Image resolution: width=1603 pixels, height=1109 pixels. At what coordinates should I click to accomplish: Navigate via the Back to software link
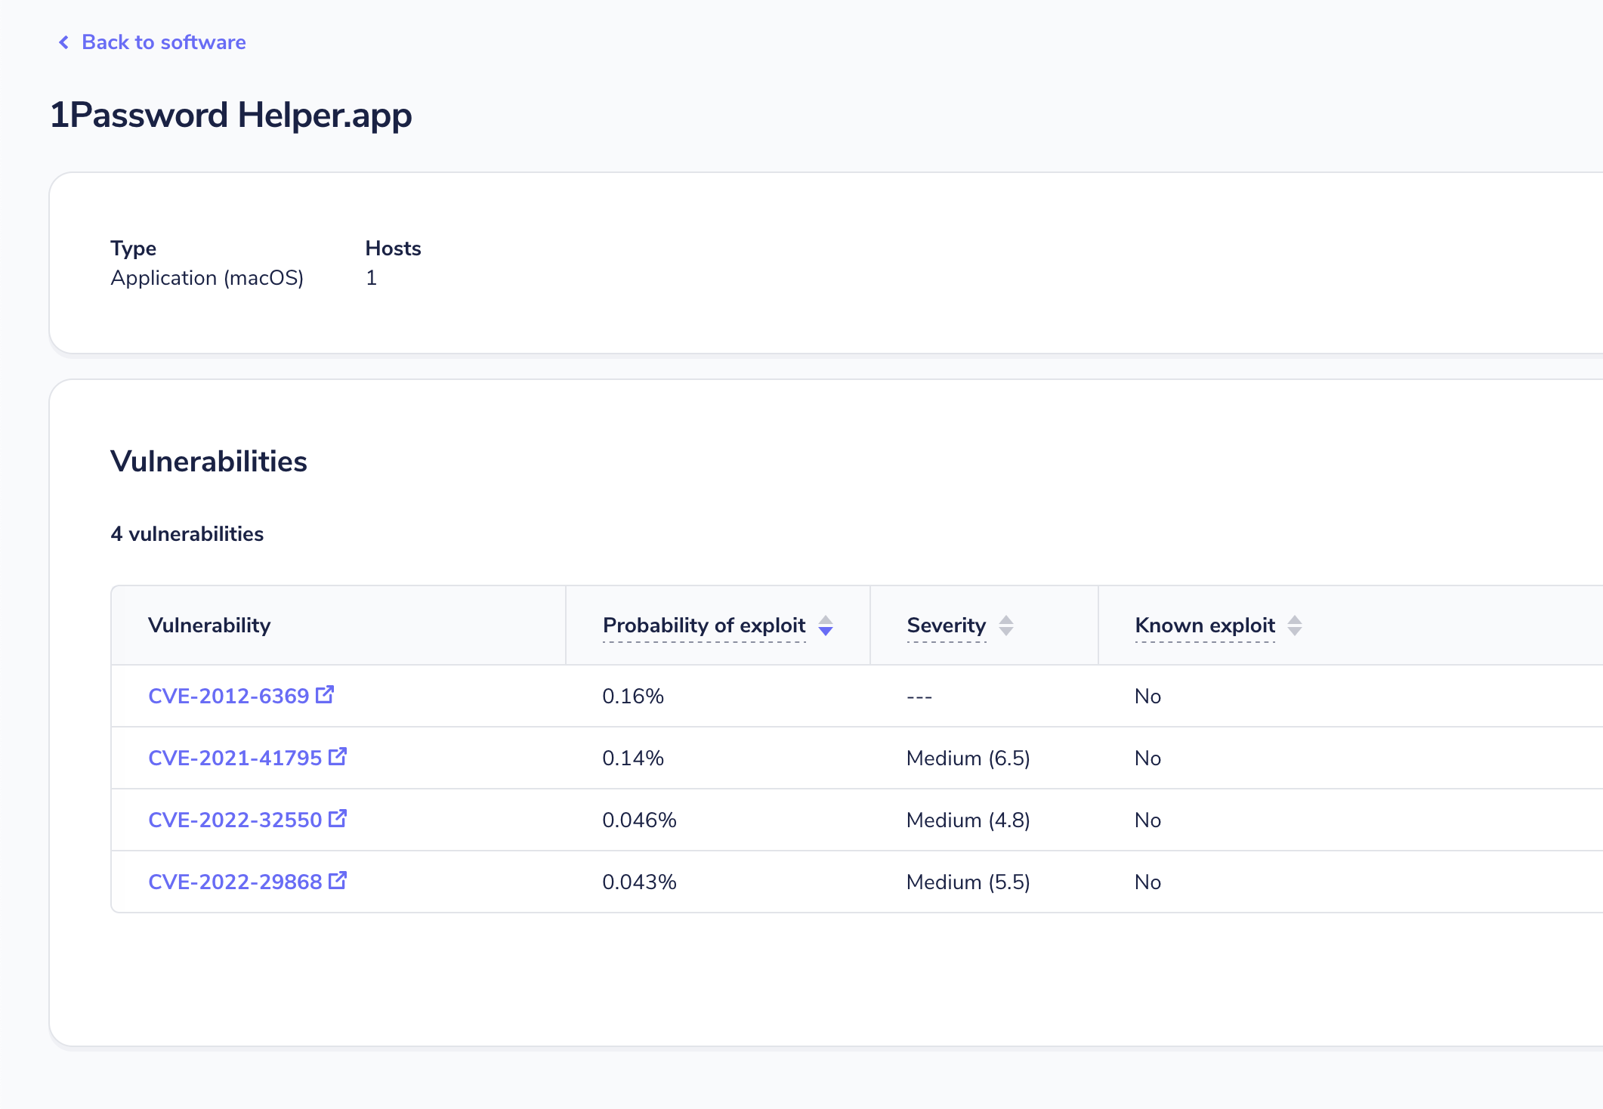coord(163,42)
